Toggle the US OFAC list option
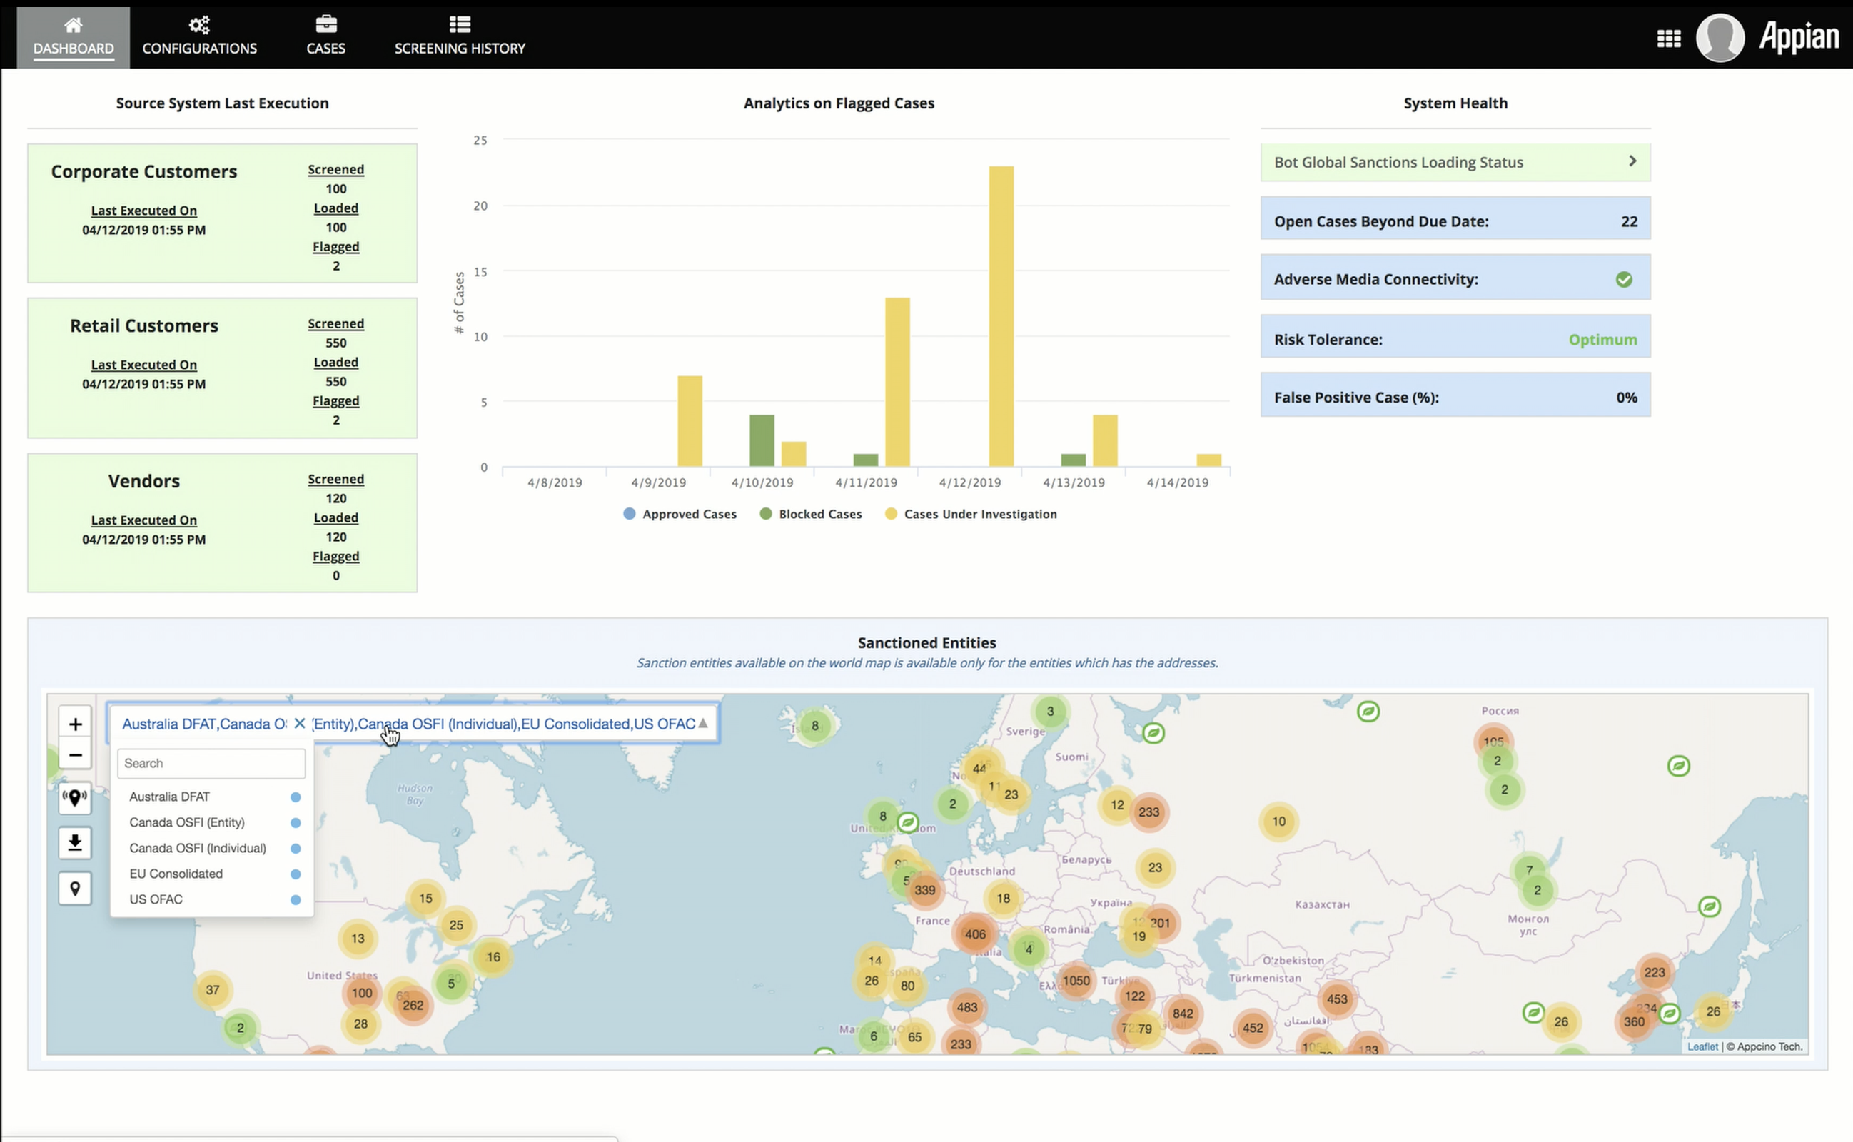 click(156, 899)
